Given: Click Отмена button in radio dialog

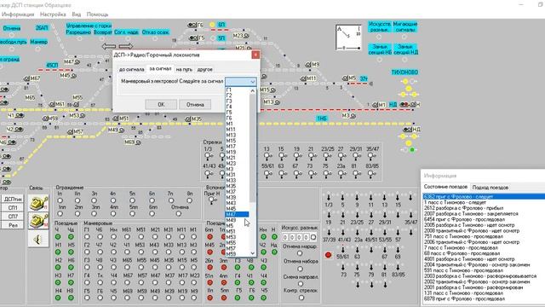Looking at the screenshot, I should click(195, 104).
